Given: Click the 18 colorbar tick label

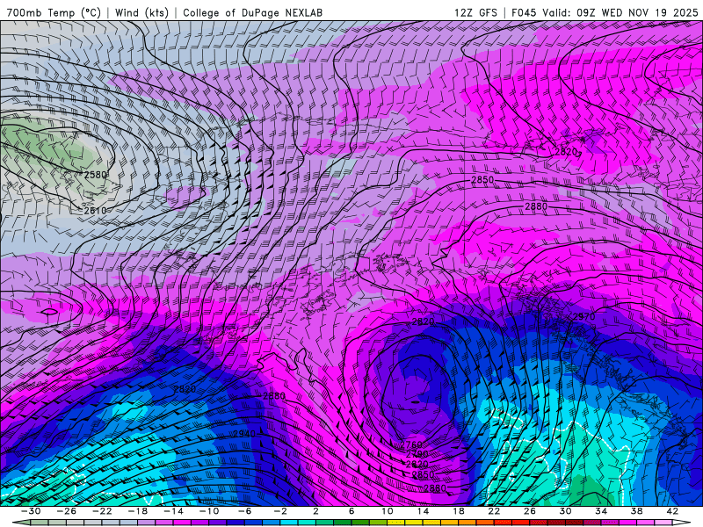Looking at the screenshot, I should (x=458, y=511).
